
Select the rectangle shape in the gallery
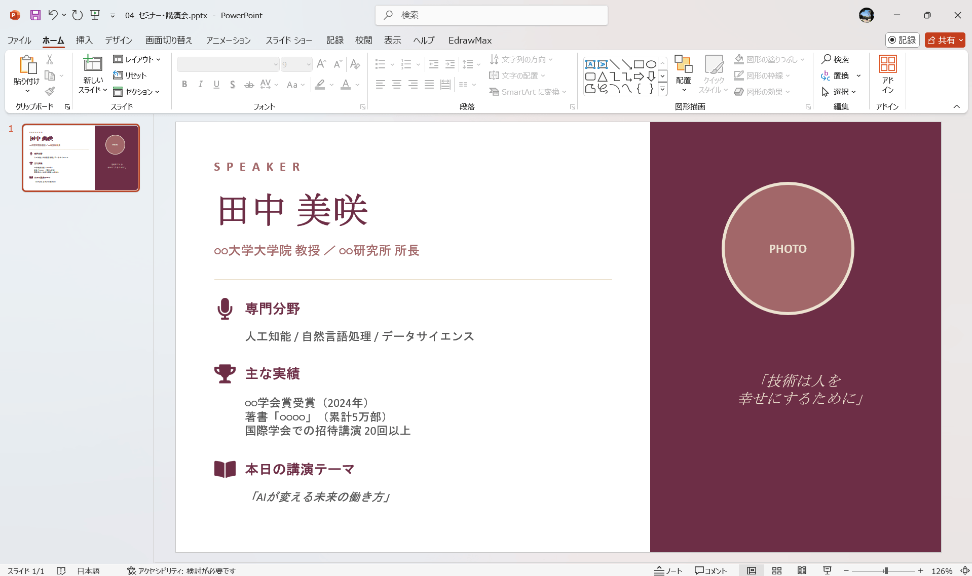click(x=639, y=64)
